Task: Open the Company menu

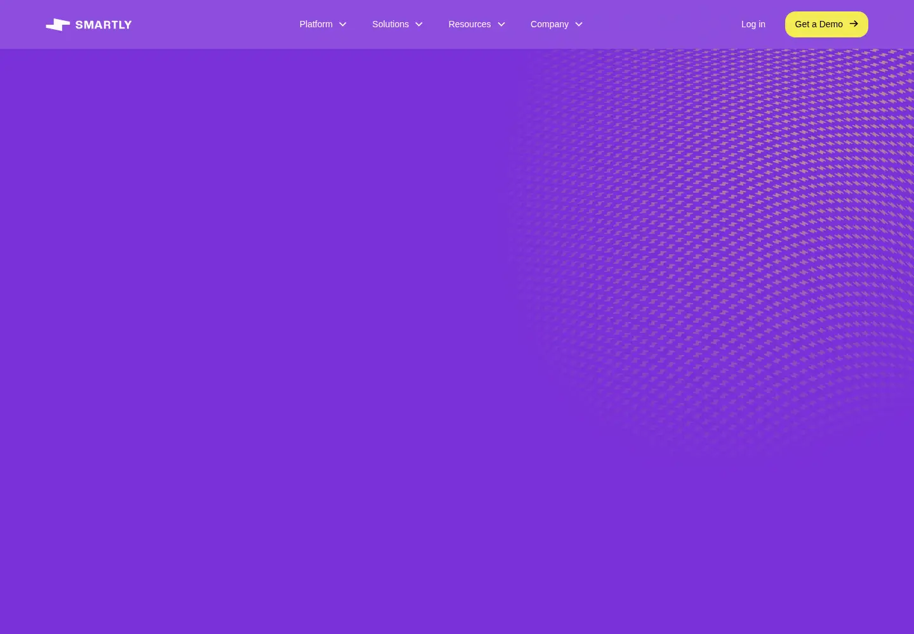Action: tap(557, 24)
